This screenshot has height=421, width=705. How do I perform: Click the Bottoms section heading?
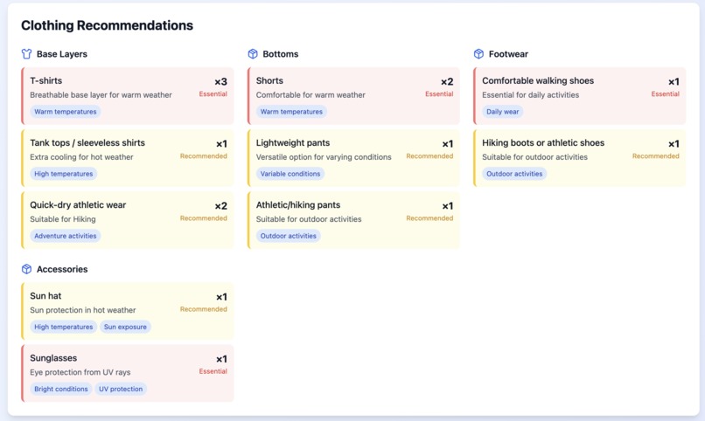[x=281, y=54]
